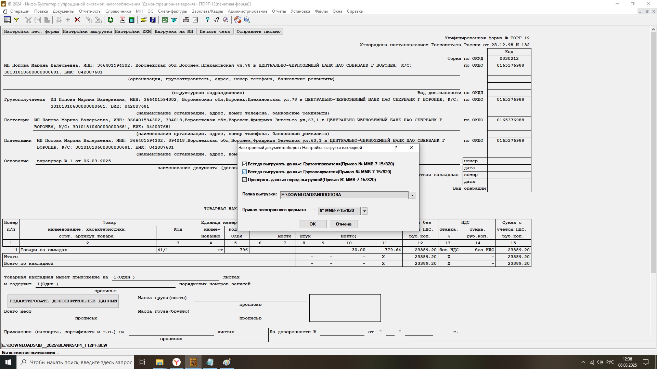Click the № ММВ-7-15/820 format field

[x=339, y=211]
